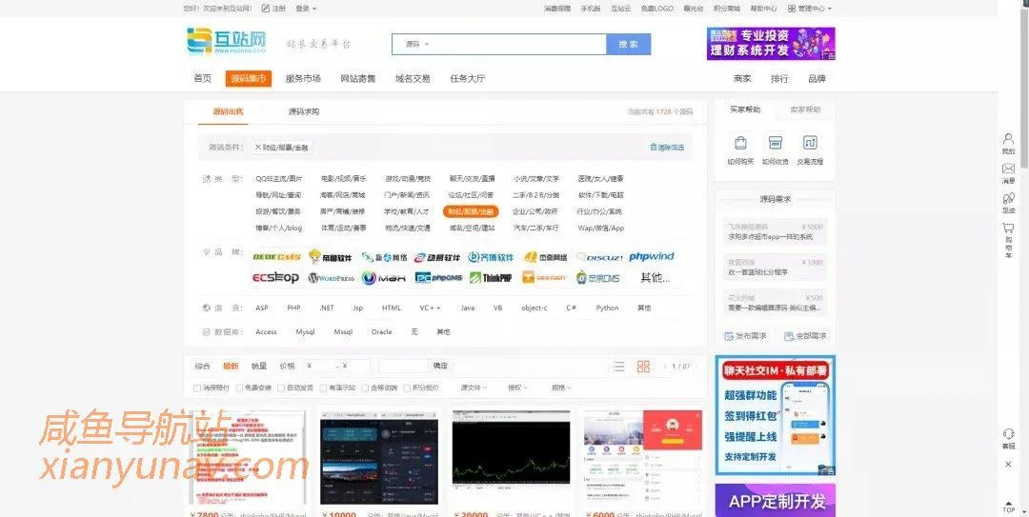Image resolution: width=1029 pixels, height=517 pixels.
Task: Tick the 消保赔付 checkbox
Action: [197, 388]
